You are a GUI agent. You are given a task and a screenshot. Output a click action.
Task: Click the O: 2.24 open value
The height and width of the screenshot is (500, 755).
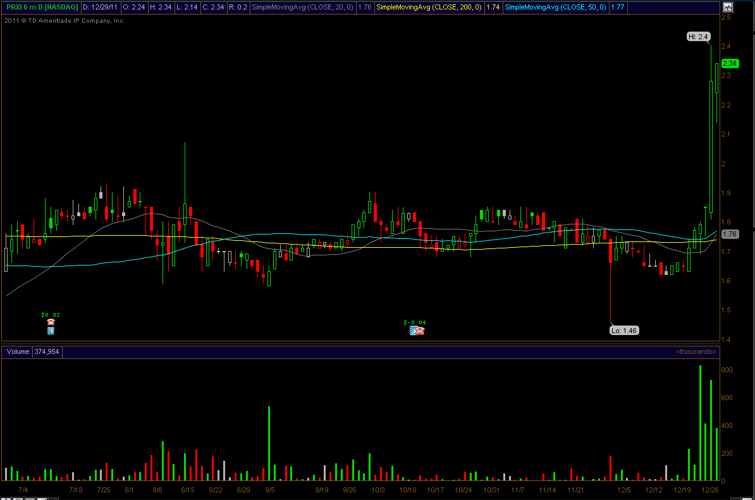(134, 7)
